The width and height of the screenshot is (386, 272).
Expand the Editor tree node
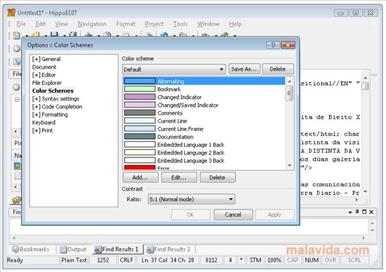pyautogui.click(x=36, y=75)
